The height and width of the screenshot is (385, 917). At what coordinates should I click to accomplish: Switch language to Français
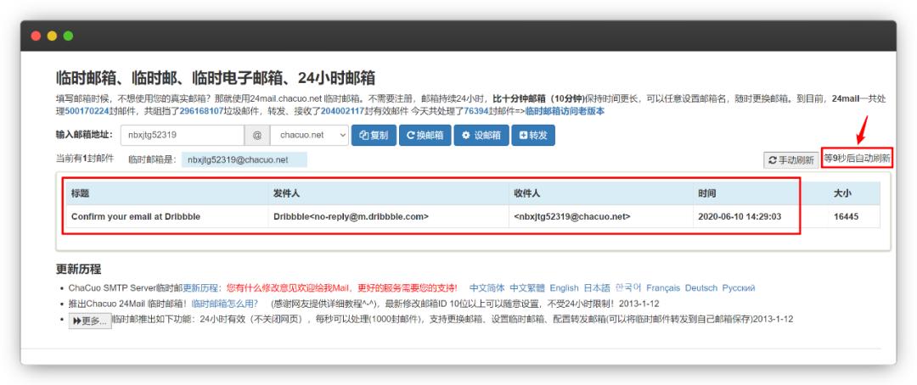tap(663, 288)
